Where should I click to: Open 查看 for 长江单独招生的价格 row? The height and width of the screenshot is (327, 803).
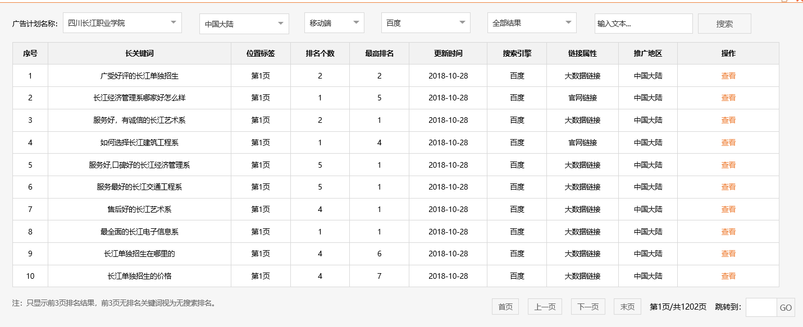coord(728,275)
